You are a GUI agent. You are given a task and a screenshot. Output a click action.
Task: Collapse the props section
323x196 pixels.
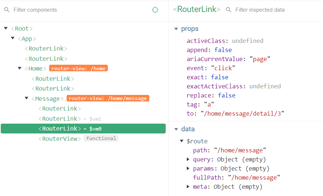pos(176,29)
